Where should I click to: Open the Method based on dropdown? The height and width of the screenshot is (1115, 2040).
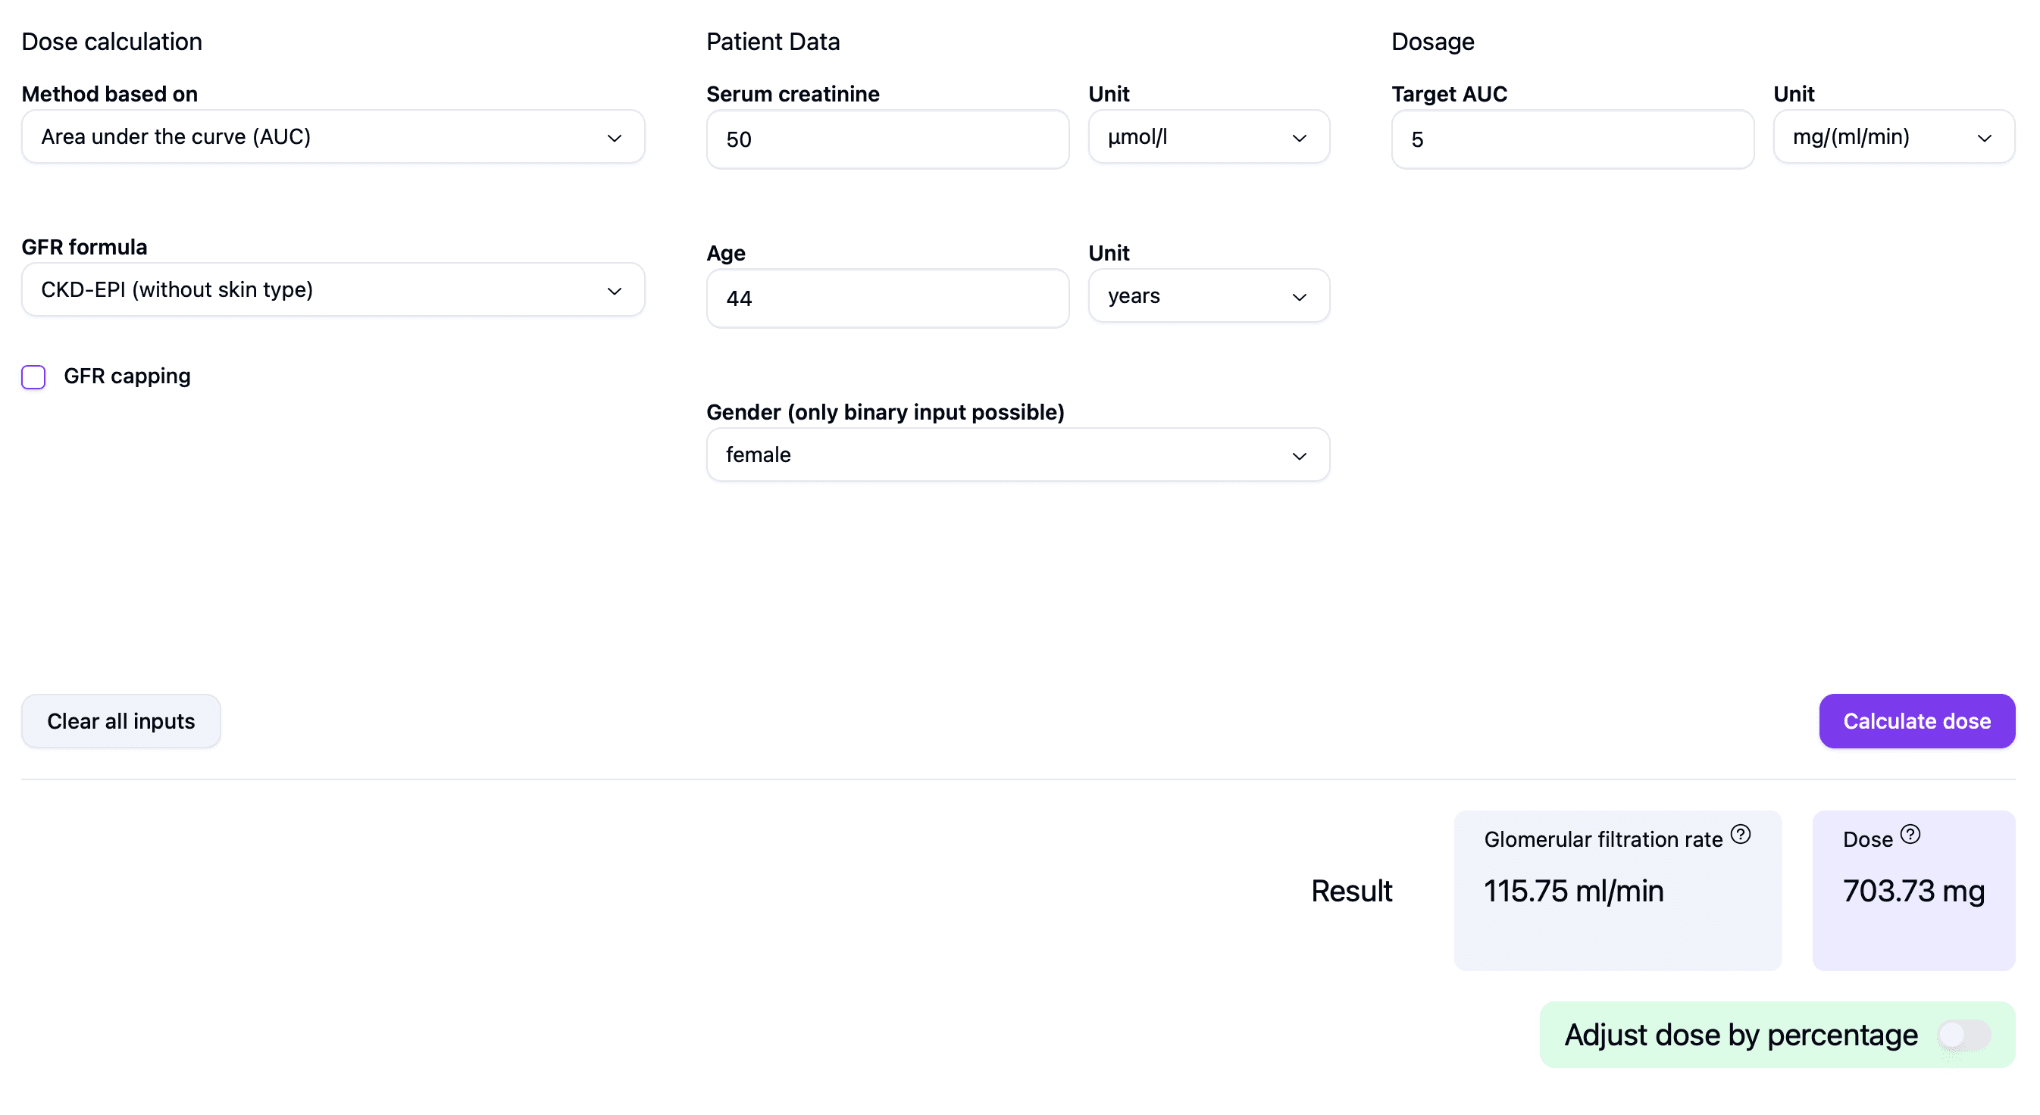click(333, 137)
